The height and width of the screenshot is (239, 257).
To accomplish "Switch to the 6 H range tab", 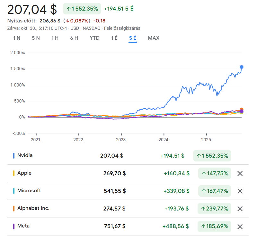I will [x=74, y=38].
